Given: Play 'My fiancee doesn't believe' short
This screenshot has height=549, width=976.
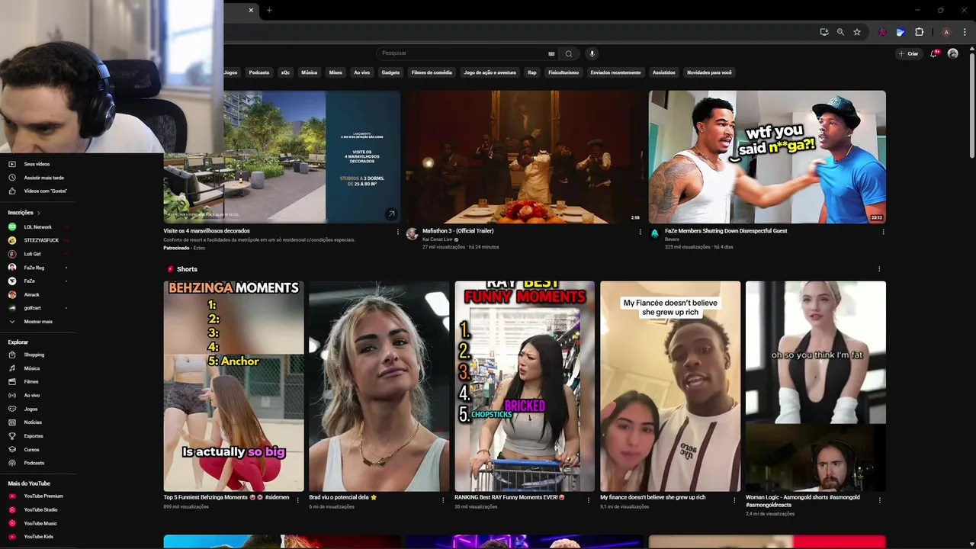Looking at the screenshot, I should (670, 387).
